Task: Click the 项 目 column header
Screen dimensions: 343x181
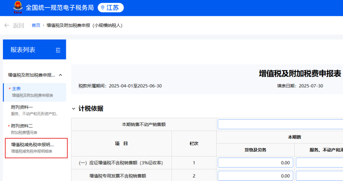Action: tap(121, 144)
